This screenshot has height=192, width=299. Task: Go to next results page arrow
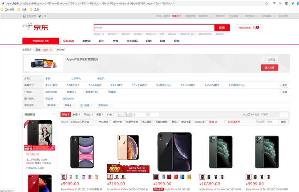(284, 114)
